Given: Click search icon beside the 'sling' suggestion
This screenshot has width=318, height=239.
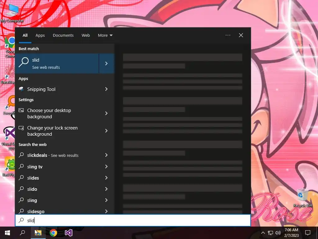Looking at the screenshot, I should click(21, 200).
